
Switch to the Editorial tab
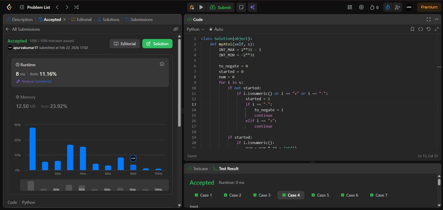pos(81,20)
